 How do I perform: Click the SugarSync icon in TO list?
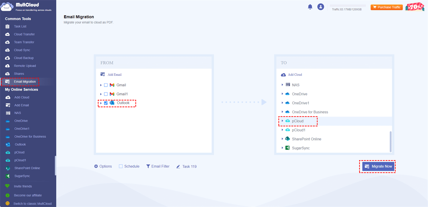click(287, 148)
